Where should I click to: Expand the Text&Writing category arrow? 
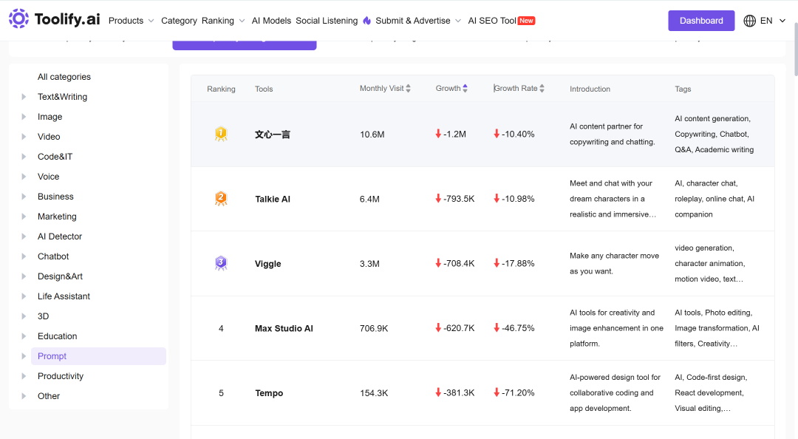pos(24,97)
